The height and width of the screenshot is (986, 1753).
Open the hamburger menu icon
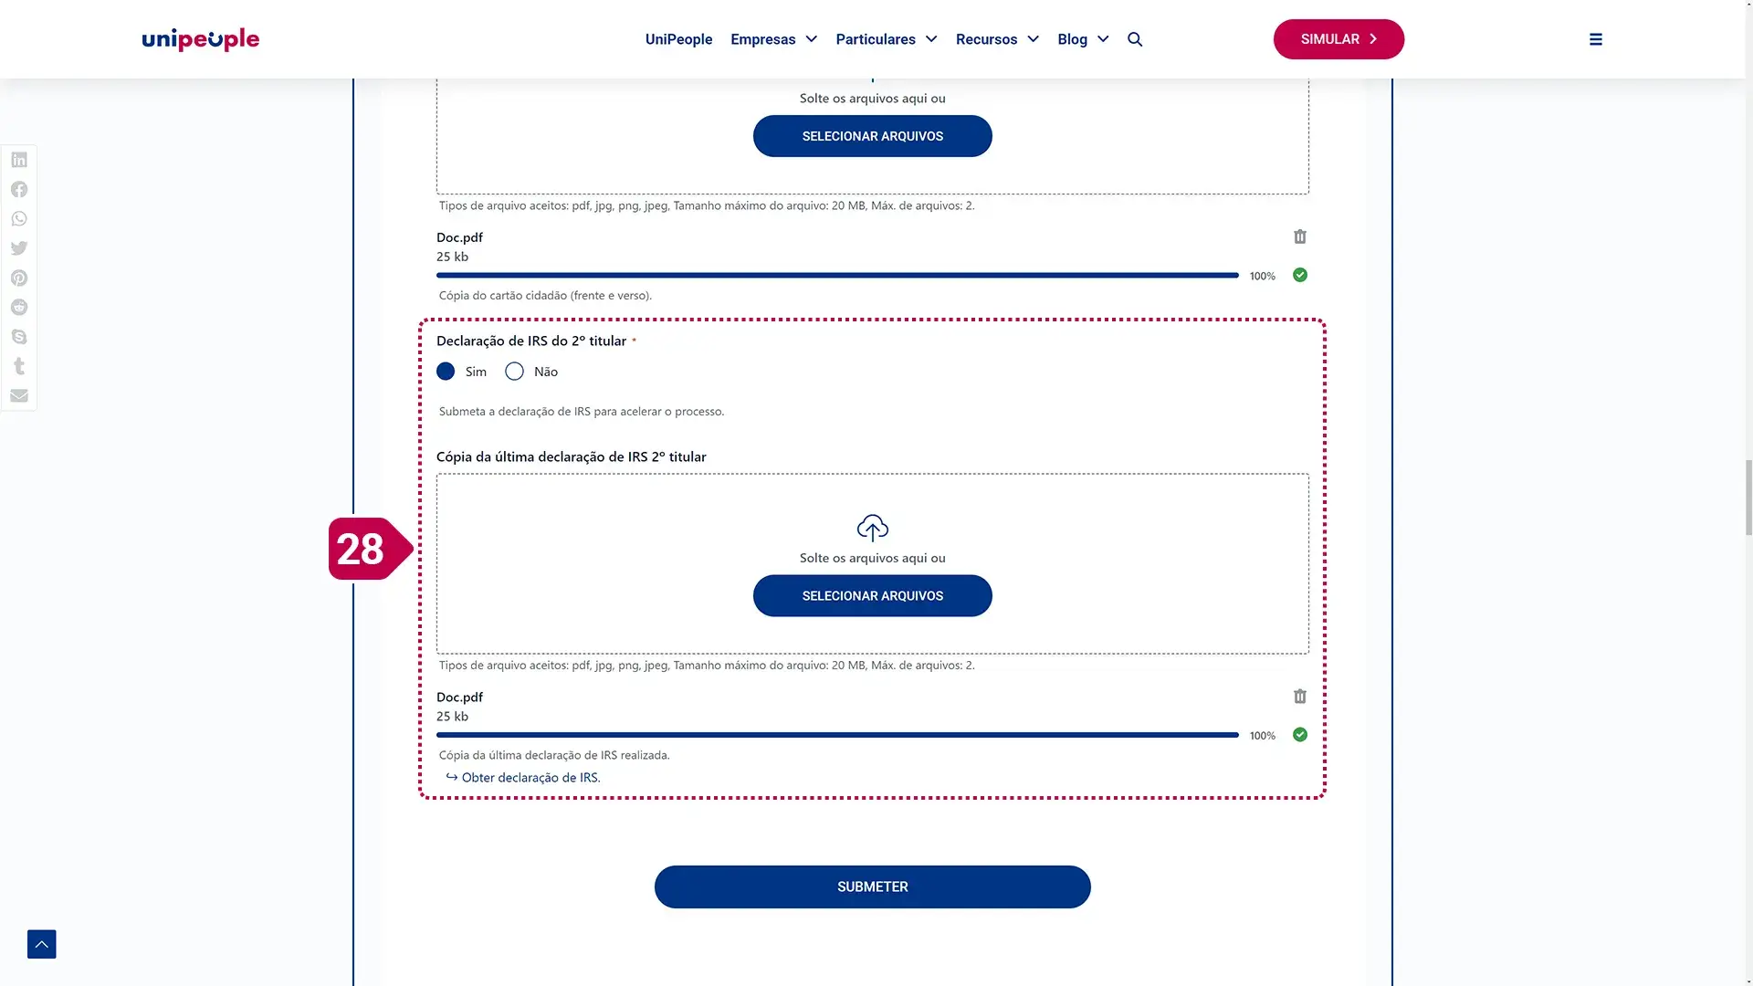click(x=1596, y=39)
